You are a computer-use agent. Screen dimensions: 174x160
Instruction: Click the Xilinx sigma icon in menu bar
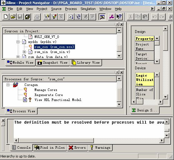pyautogui.click(x=4, y=9)
